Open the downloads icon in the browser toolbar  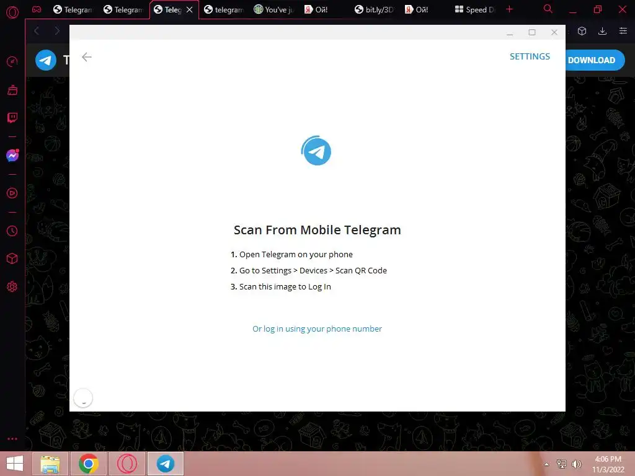coord(603,31)
